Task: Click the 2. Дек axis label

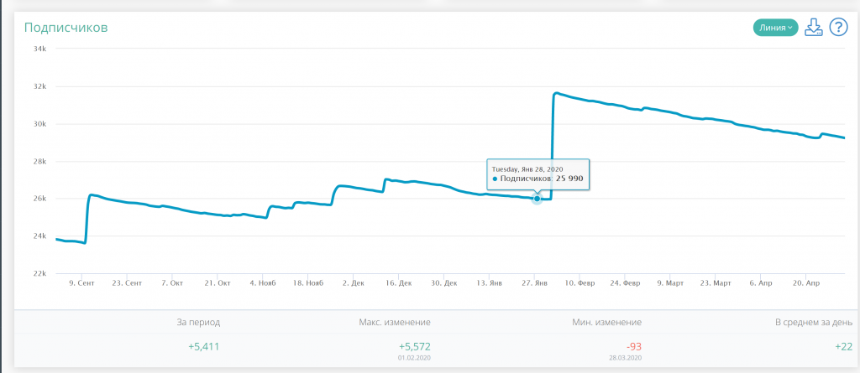Action: [x=354, y=283]
